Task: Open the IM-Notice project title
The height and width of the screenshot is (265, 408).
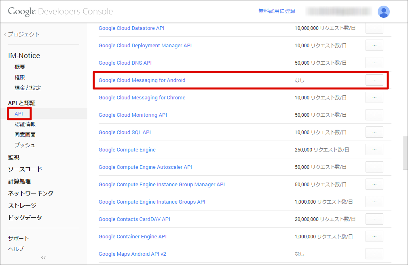Action: click(x=24, y=56)
